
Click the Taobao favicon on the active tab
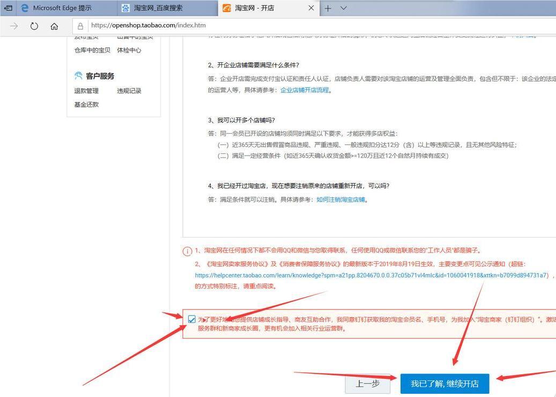pyautogui.click(x=226, y=8)
